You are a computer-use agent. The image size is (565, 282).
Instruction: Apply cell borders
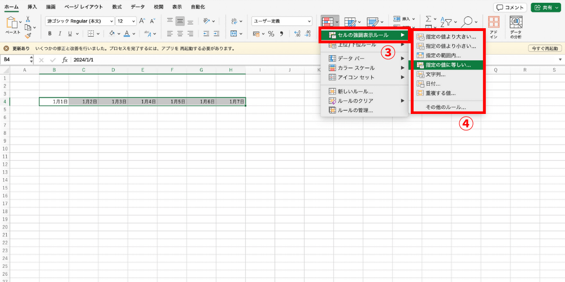pos(91,34)
